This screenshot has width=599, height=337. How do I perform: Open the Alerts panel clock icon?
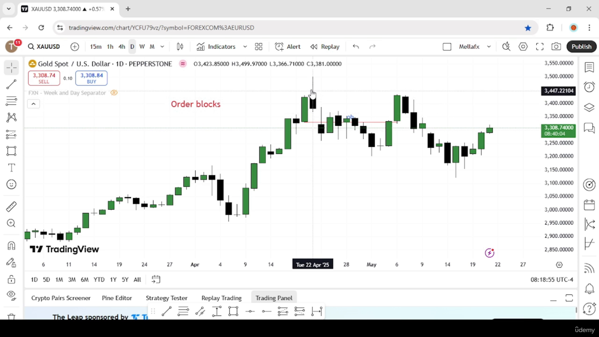pos(589,87)
